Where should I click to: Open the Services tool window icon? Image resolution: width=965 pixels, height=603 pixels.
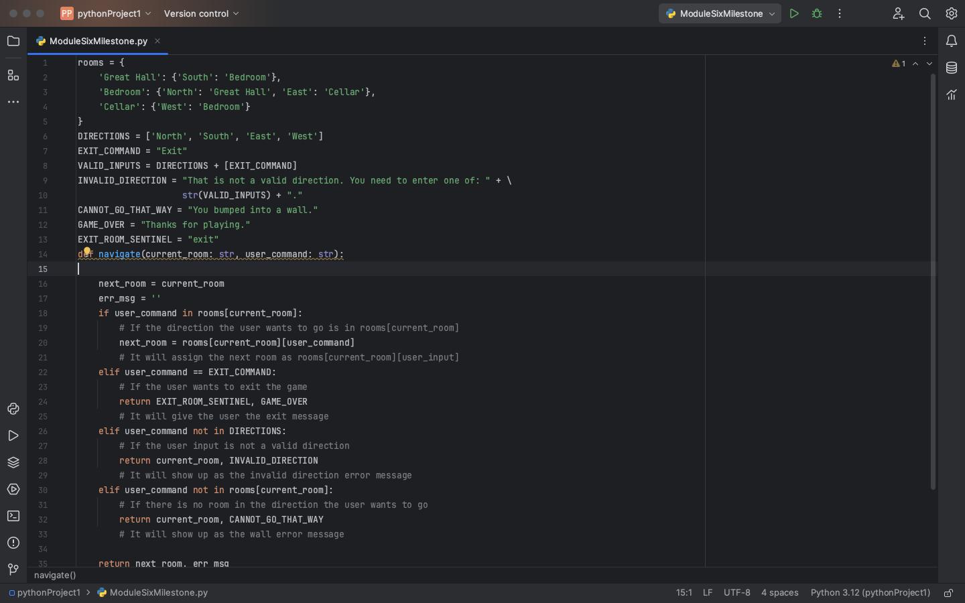[13, 489]
